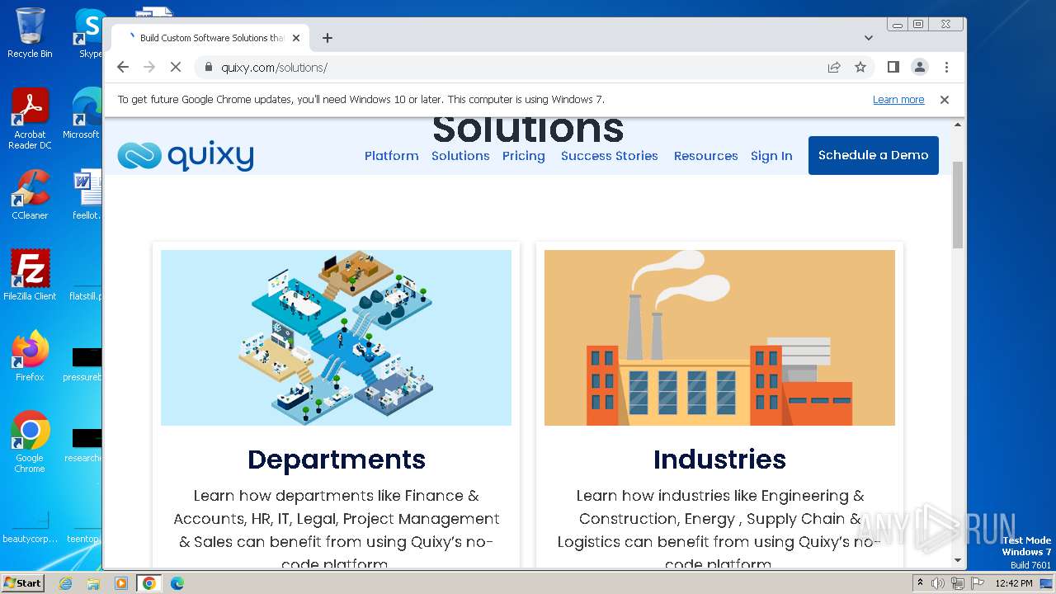Select the FileZilla Client desktop icon
Viewport: 1056px width, 594px height.
coord(30,276)
